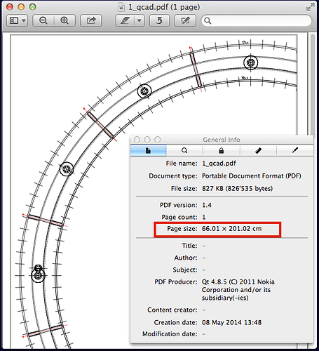The width and height of the screenshot is (319, 351).
Task: Click the page size value 66.01 × 201.02 cm
Action: (x=231, y=229)
